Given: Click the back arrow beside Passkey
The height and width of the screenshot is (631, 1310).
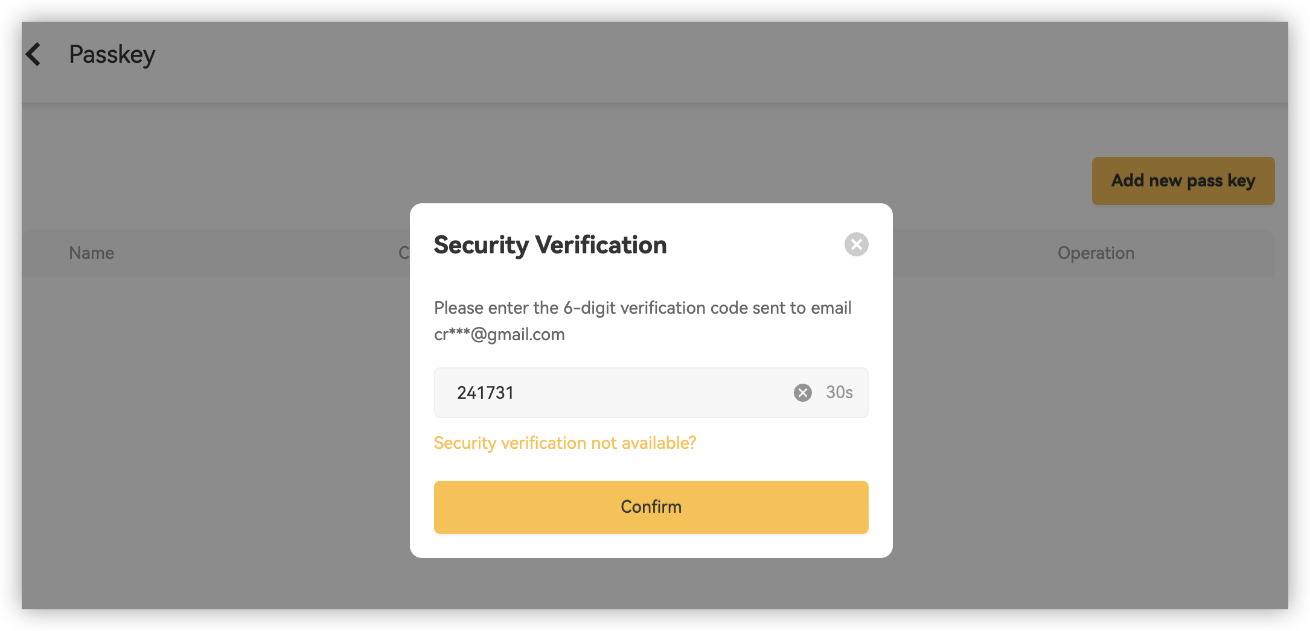Looking at the screenshot, I should (x=34, y=54).
